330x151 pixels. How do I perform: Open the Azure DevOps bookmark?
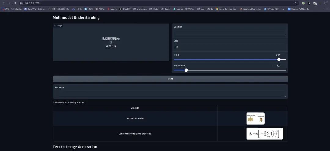point(226,9)
